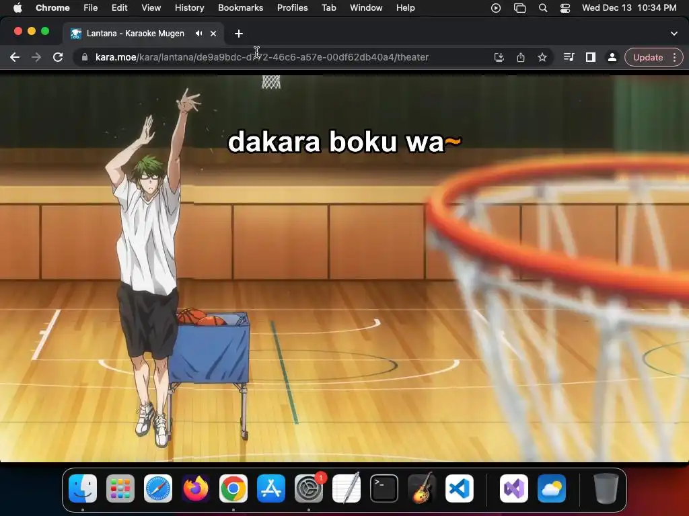The width and height of the screenshot is (689, 516).
Task: Open the cloud weather app in Dock
Action: [x=552, y=488]
